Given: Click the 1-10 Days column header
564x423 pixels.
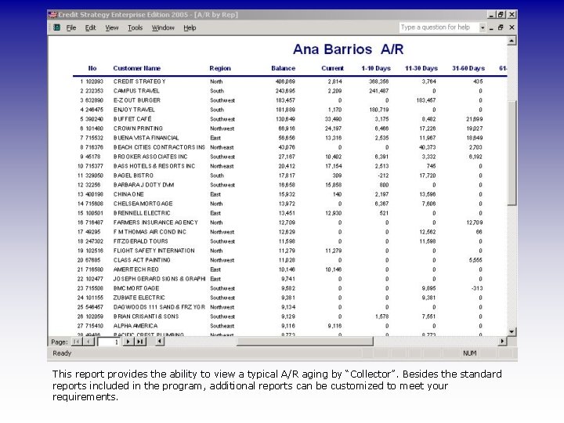Looking at the screenshot, I should [376, 68].
